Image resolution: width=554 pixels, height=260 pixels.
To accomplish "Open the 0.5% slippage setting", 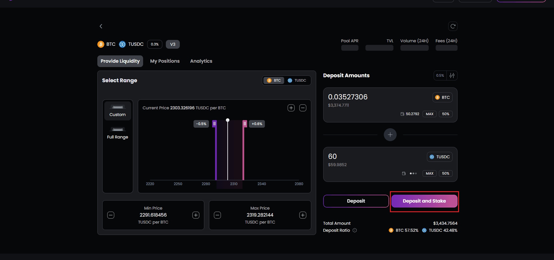I will (440, 75).
